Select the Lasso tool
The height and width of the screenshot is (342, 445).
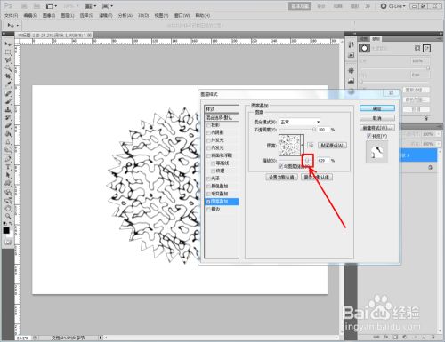[x=8, y=60]
